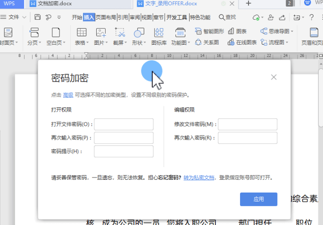Click the 空白页 blank page icon
The height and width of the screenshot is (225, 323).
click(x=56, y=32)
